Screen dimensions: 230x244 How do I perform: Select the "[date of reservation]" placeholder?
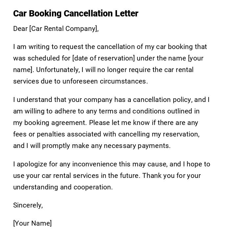103,58
